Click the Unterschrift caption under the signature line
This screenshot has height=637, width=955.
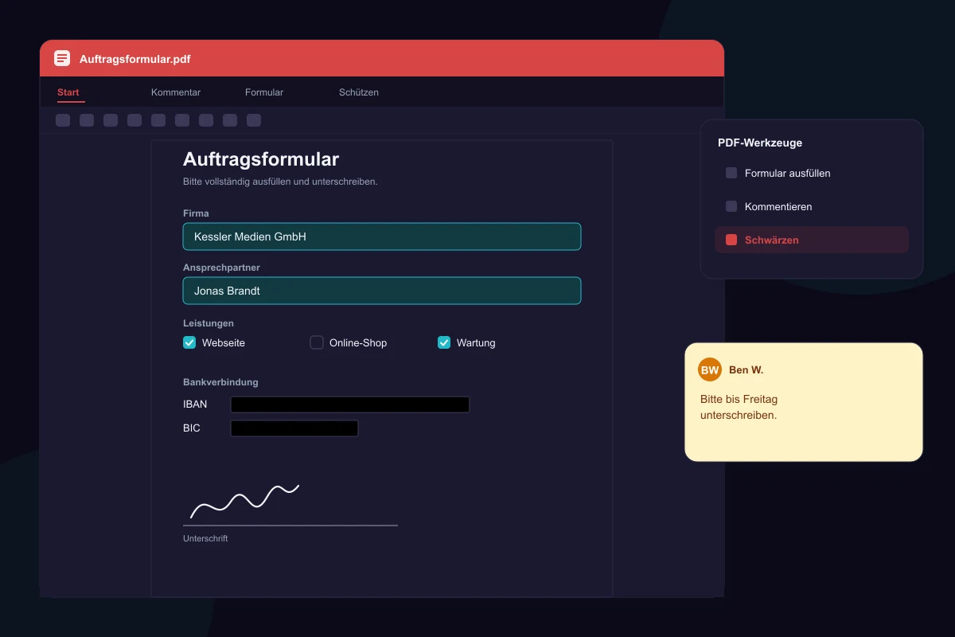[205, 538]
